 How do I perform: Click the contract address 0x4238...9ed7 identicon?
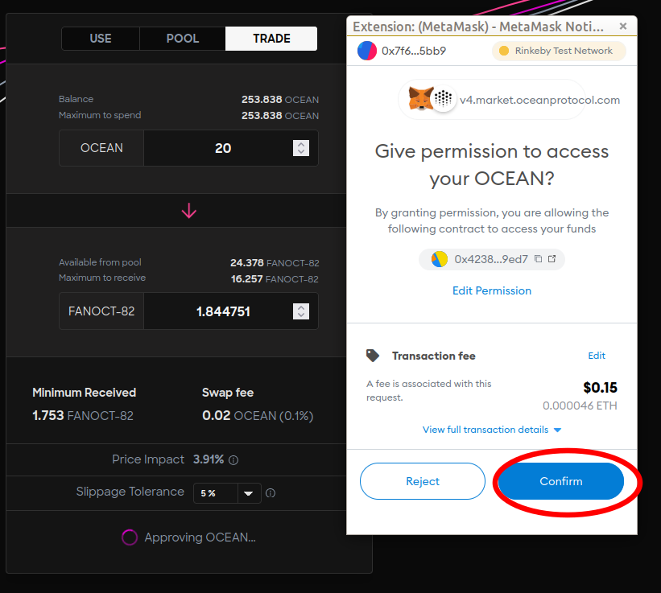click(440, 259)
